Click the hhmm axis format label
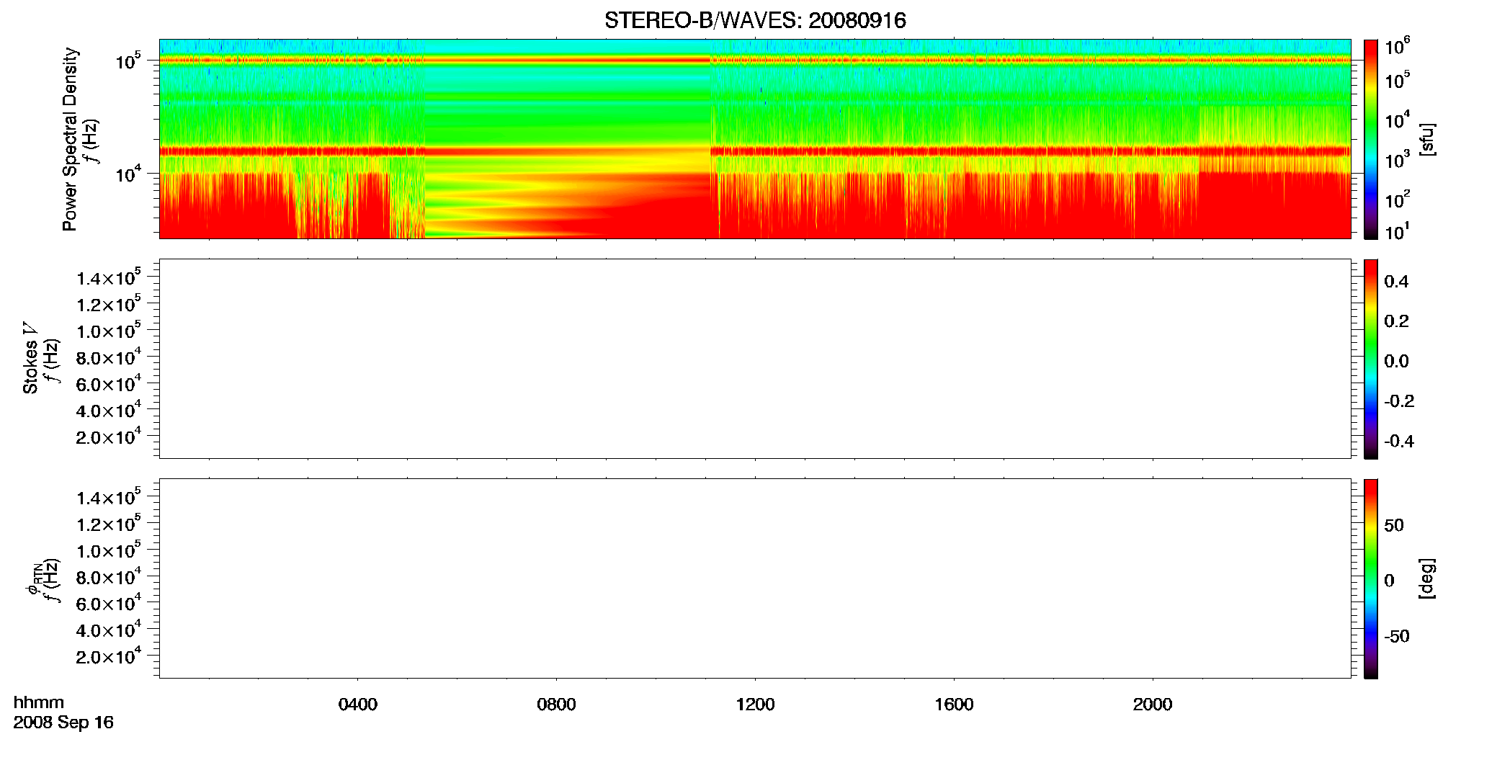 [x=39, y=702]
